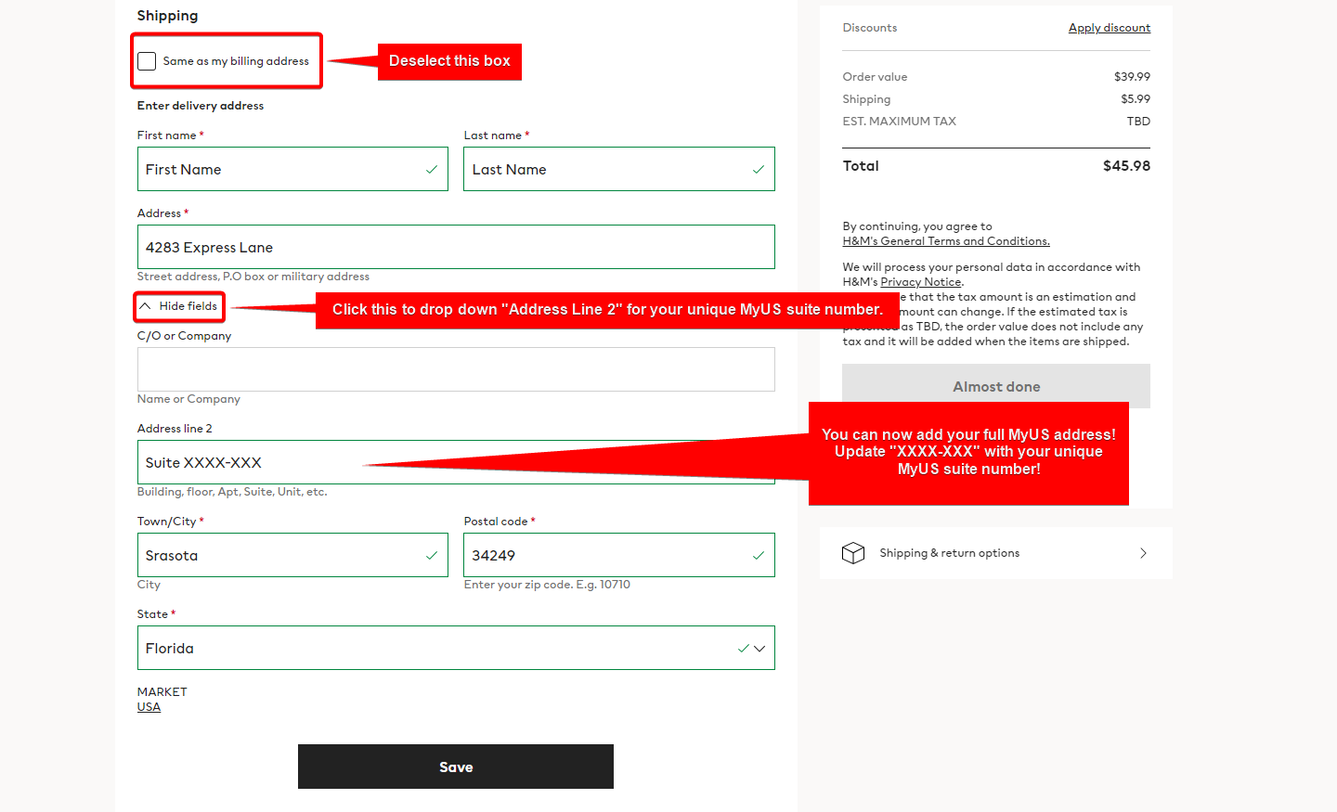Click the C/O or Company input field
1337x812 pixels.
pos(455,369)
